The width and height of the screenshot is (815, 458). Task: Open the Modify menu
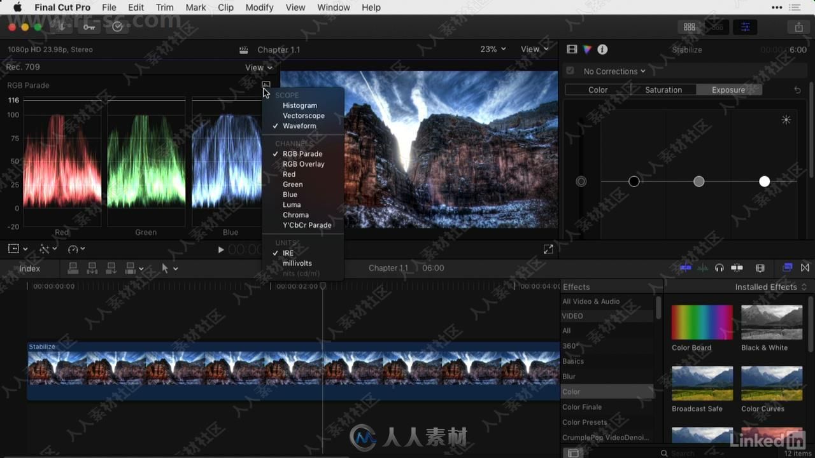(259, 8)
